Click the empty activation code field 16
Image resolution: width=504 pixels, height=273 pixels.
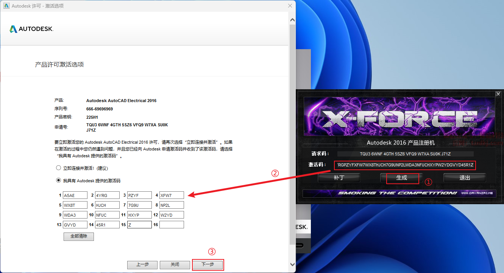(172, 225)
